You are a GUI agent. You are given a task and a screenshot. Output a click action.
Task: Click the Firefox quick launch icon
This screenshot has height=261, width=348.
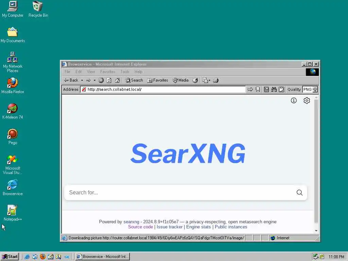(x=42, y=257)
